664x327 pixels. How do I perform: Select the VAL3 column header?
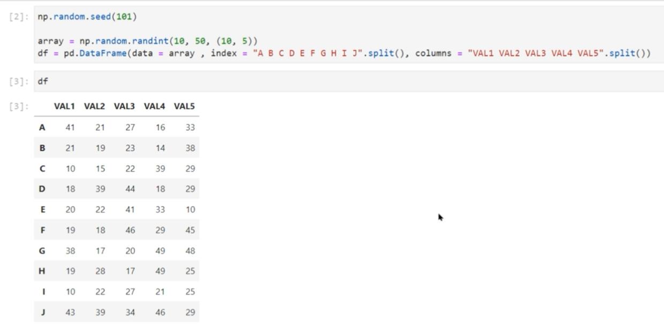pos(124,107)
